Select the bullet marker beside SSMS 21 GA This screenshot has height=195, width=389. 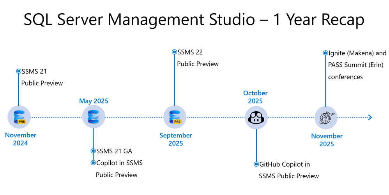(x=93, y=151)
